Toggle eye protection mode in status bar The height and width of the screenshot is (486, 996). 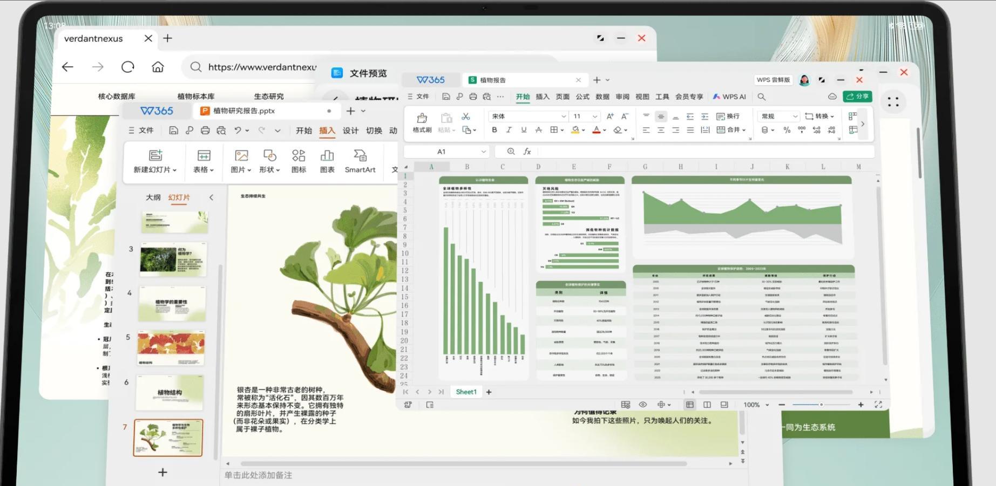coord(643,405)
